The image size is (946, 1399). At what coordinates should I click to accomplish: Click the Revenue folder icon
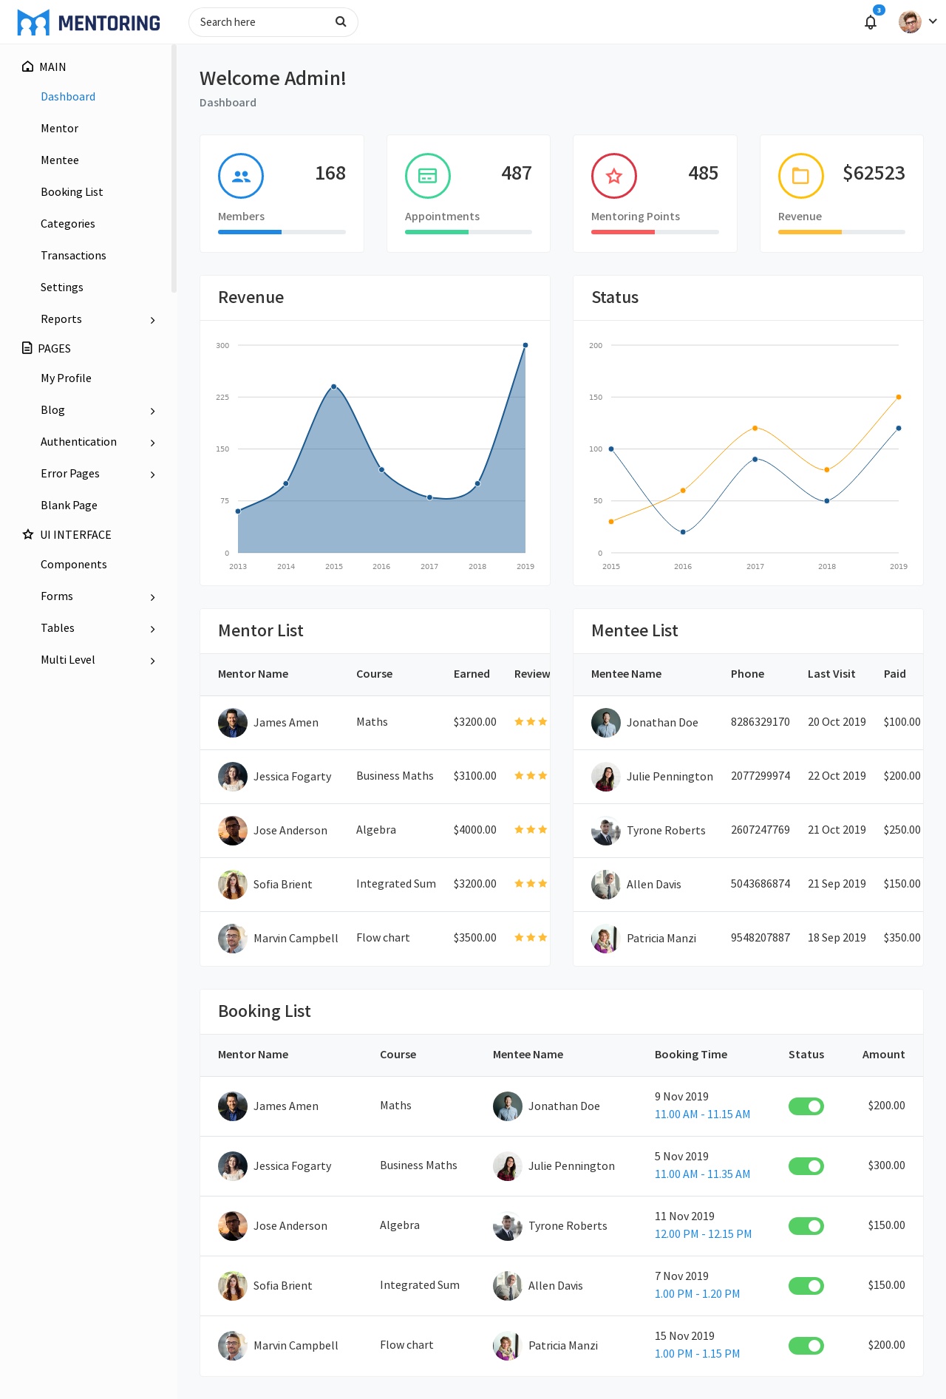[801, 176]
